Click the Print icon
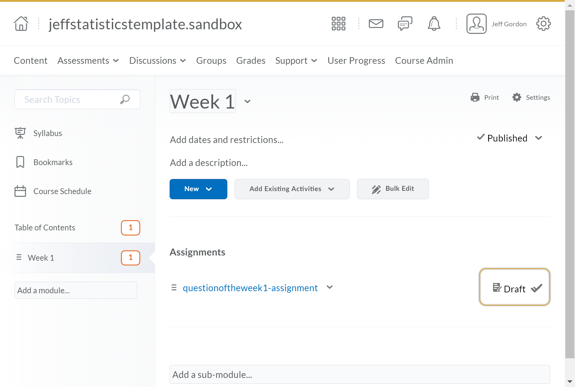Screen dimensions: 575x387 tap(475, 97)
